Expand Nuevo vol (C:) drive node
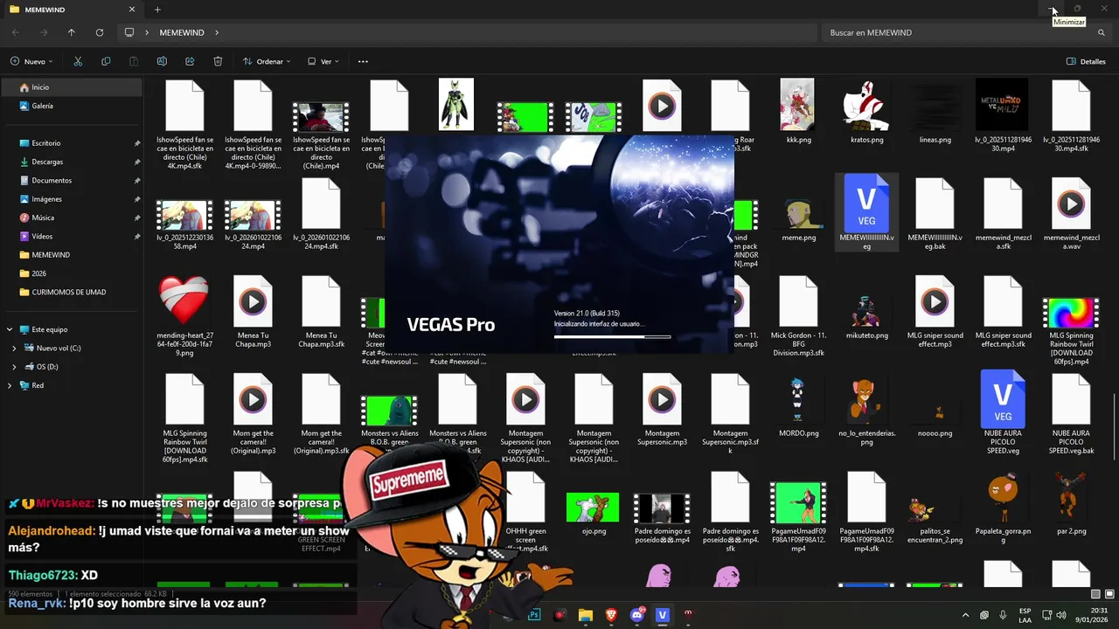The image size is (1119, 629). tap(14, 348)
